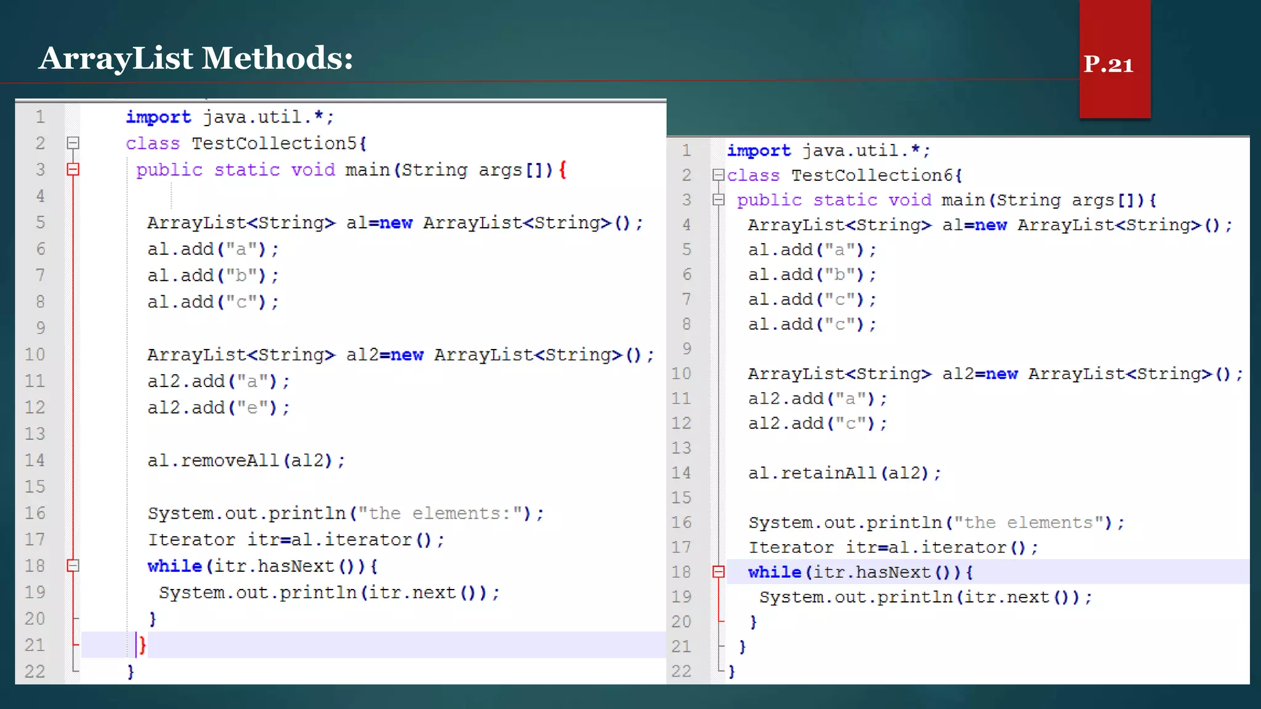This screenshot has height=709, width=1261.
Task: Click "al.removeAll(al2);" line in left editor
Action: [x=246, y=460]
